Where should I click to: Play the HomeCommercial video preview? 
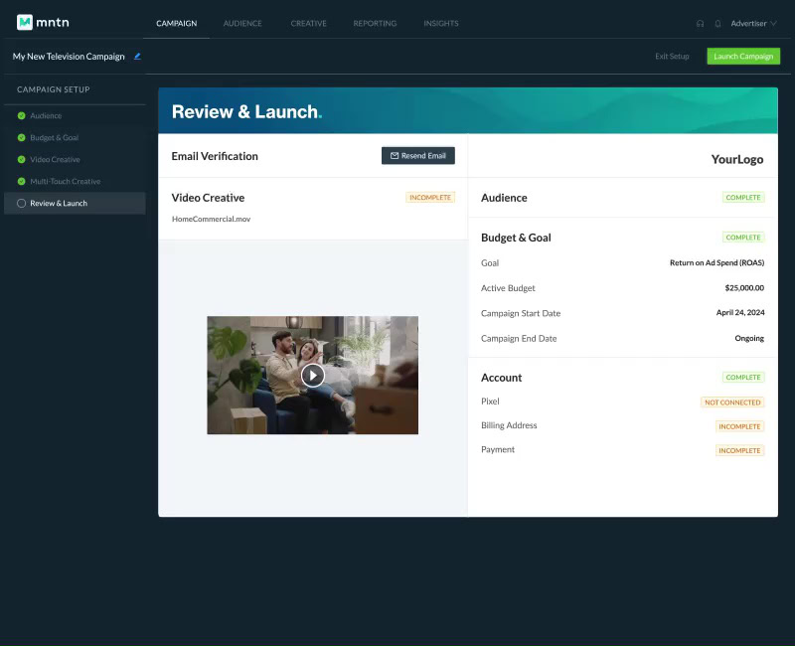pyautogui.click(x=312, y=375)
